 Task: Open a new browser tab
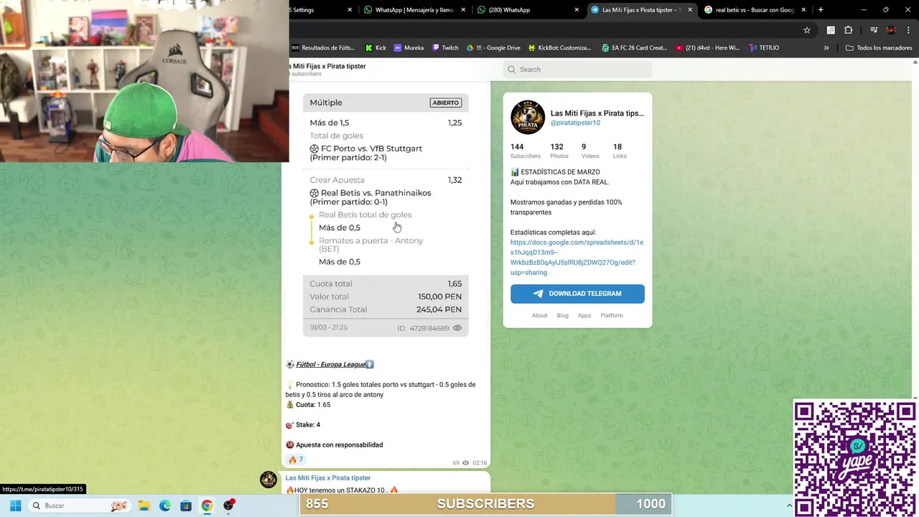click(x=821, y=10)
